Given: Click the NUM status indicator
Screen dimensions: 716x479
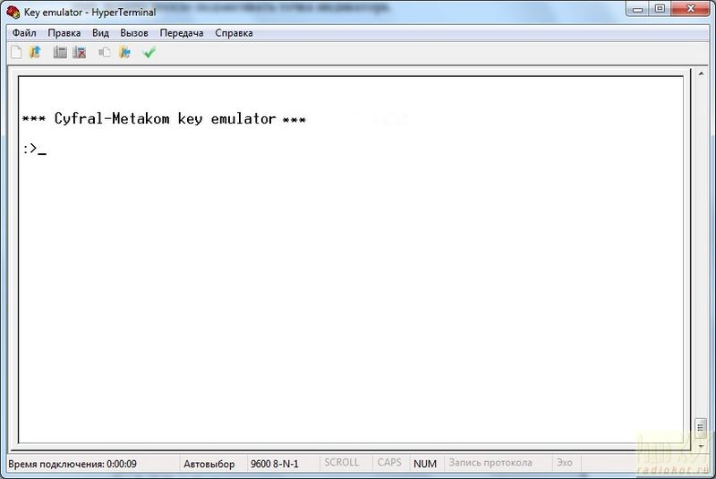Looking at the screenshot, I should point(425,464).
